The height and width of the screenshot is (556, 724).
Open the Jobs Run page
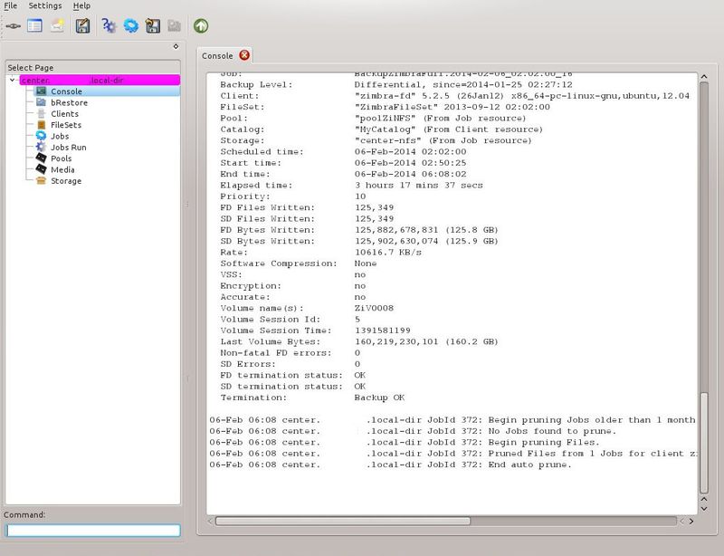click(68, 147)
